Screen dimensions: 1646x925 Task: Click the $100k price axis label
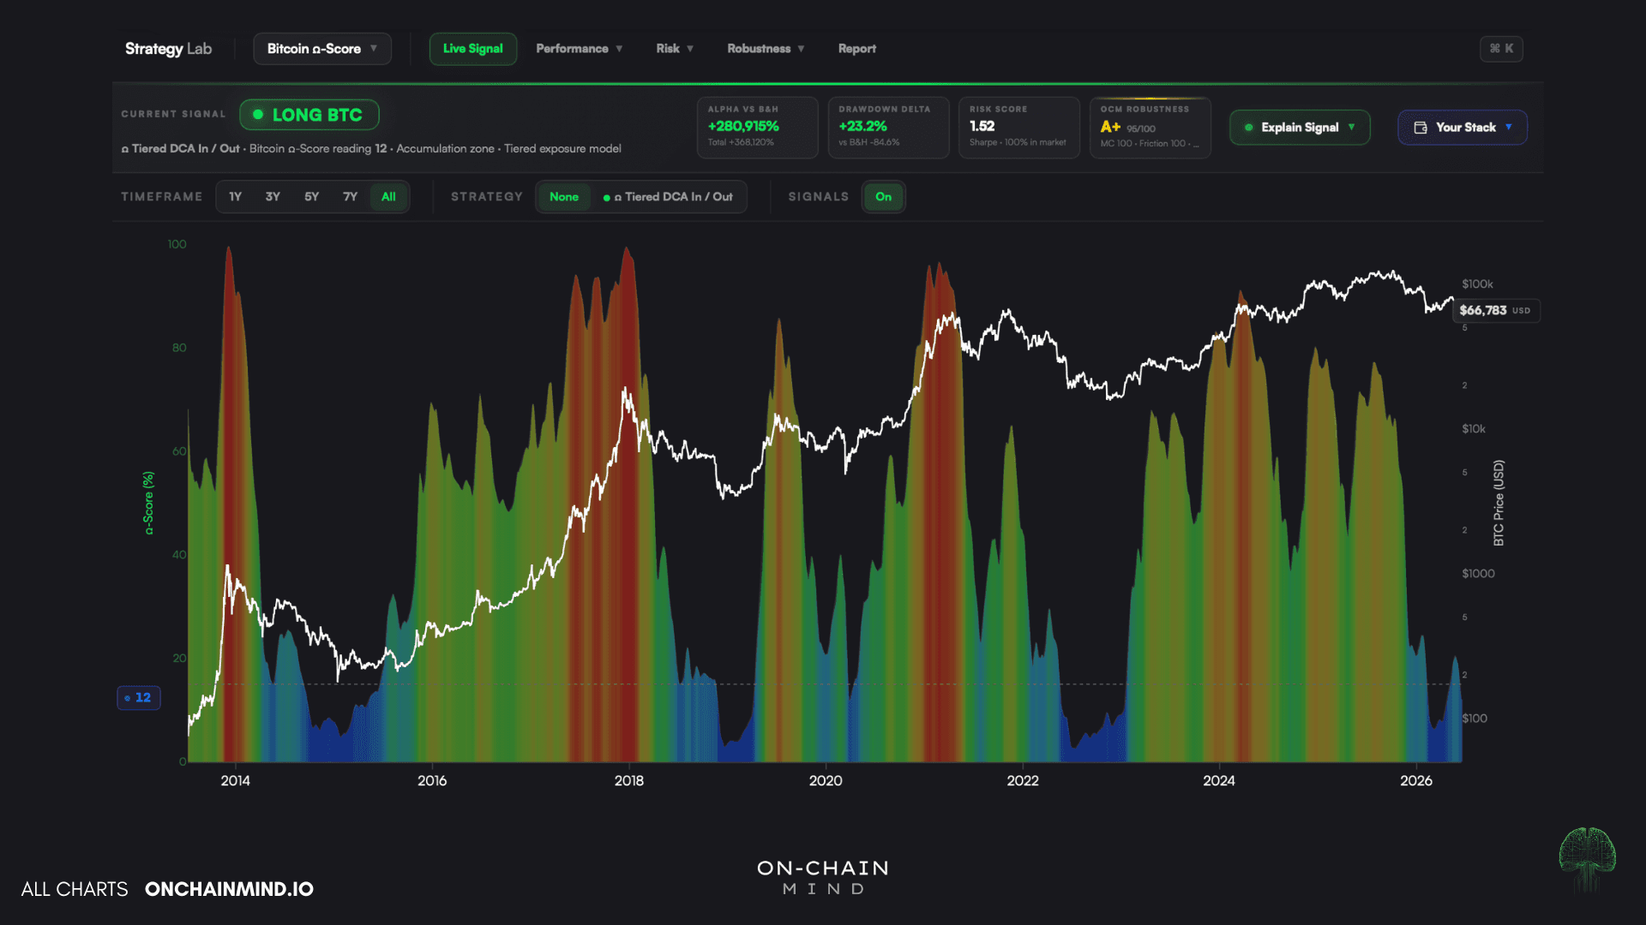(x=1477, y=284)
